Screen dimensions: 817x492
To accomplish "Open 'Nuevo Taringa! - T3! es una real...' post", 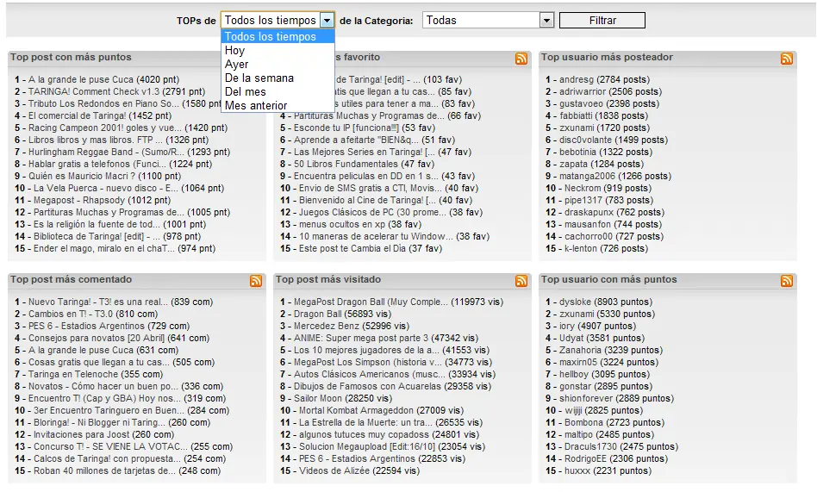I will click(98, 302).
